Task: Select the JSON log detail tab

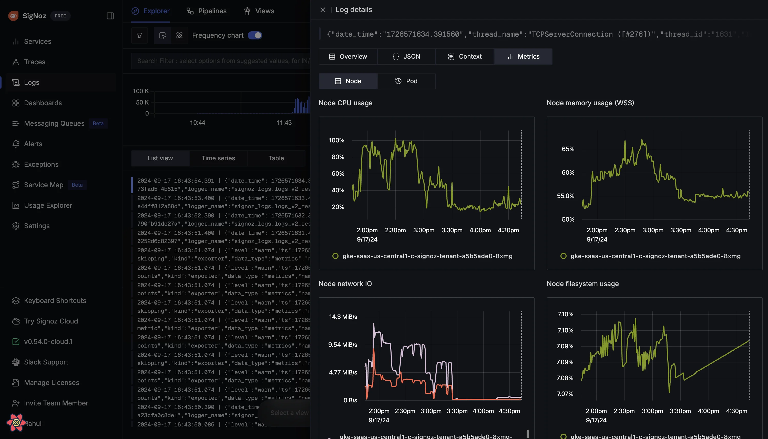Action: click(x=406, y=56)
